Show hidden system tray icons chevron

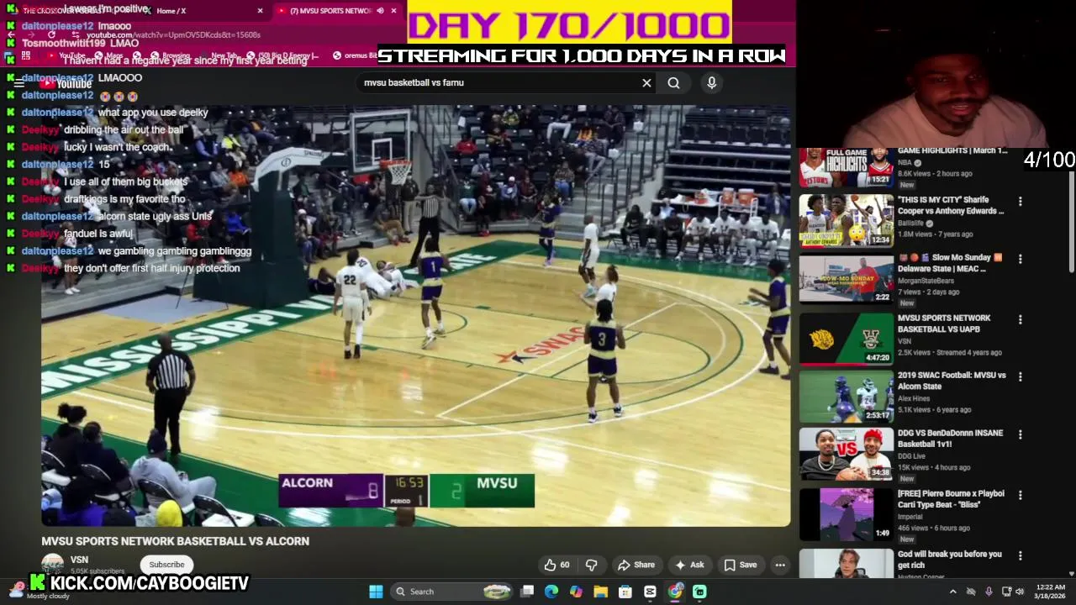click(952, 592)
